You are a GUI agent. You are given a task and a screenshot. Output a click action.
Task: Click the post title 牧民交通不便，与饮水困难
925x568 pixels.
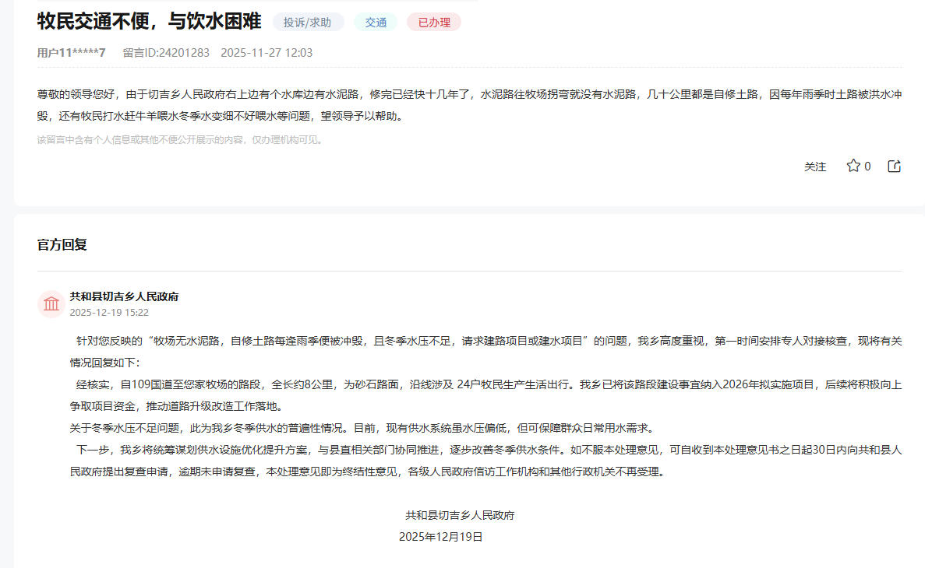[149, 22]
